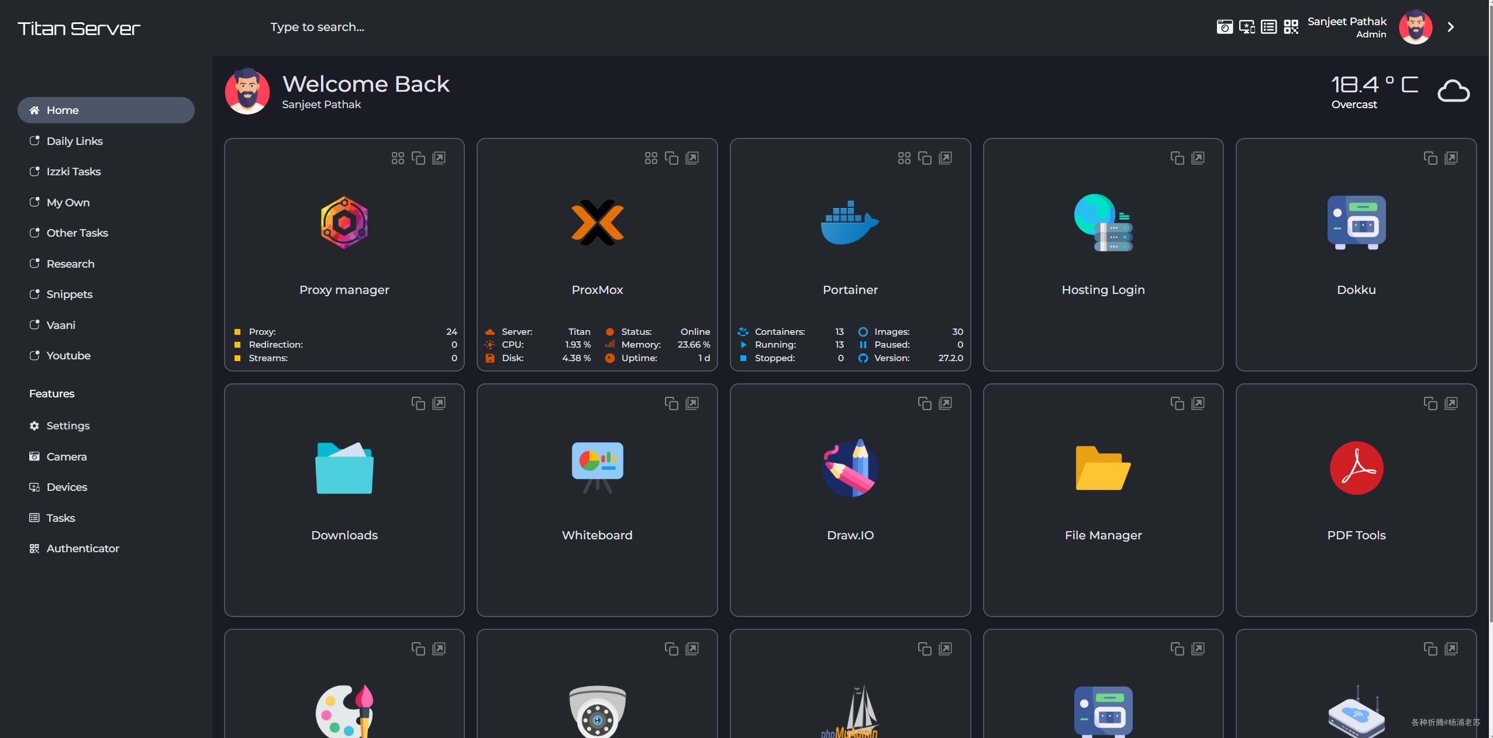The width and height of the screenshot is (1493, 738).
Task: Click the dome security camera card icon
Action: 597,711
